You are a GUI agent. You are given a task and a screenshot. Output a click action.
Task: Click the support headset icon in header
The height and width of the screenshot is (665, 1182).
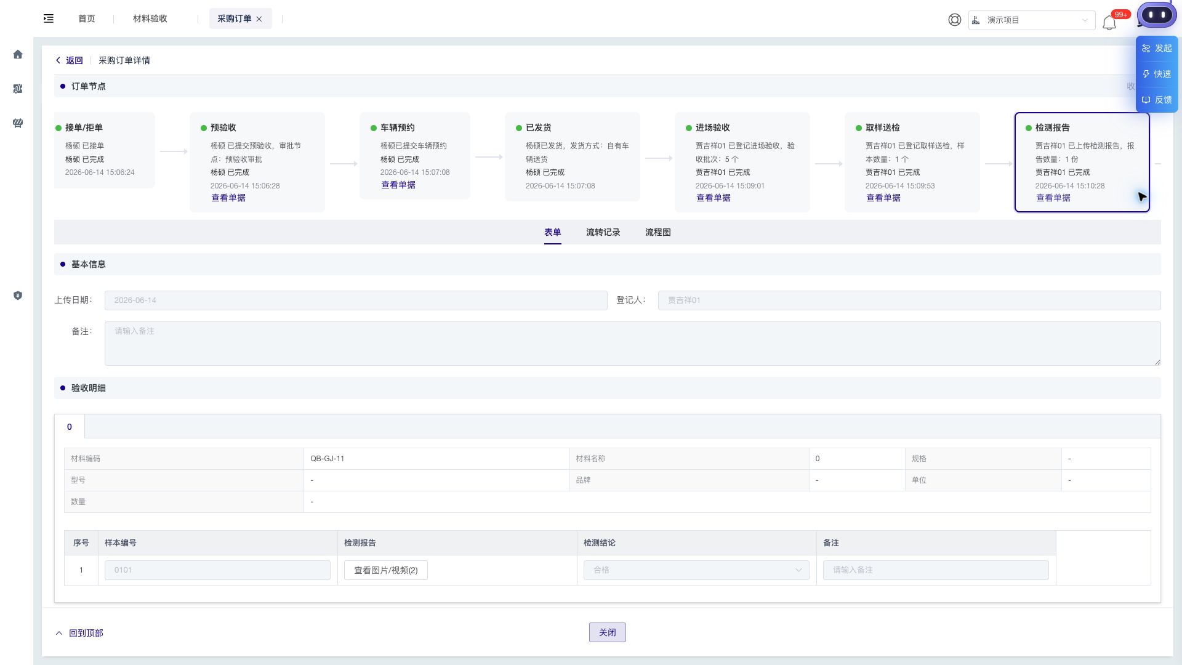click(x=954, y=20)
